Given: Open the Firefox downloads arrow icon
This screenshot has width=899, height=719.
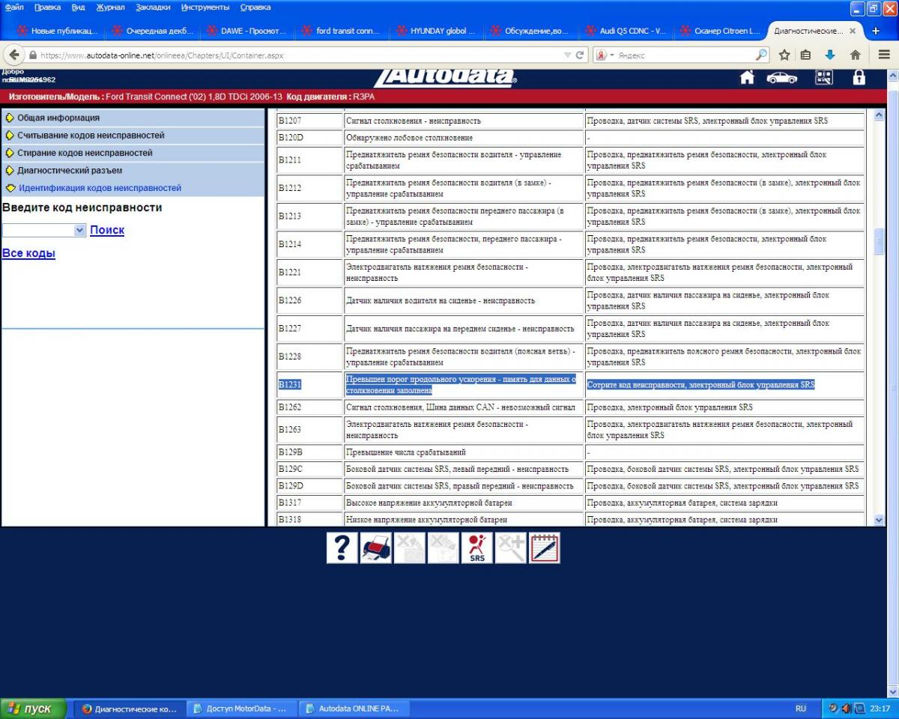Looking at the screenshot, I should tap(829, 55).
